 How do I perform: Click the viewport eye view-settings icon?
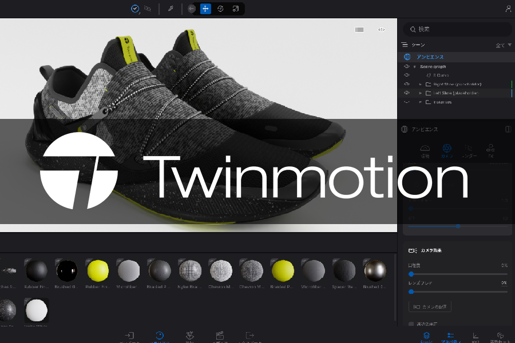[381, 30]
